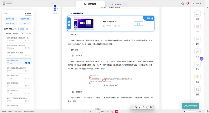Select 课中：视频学习3 task item
Screen dimensions: 209x113
(18, 92)
